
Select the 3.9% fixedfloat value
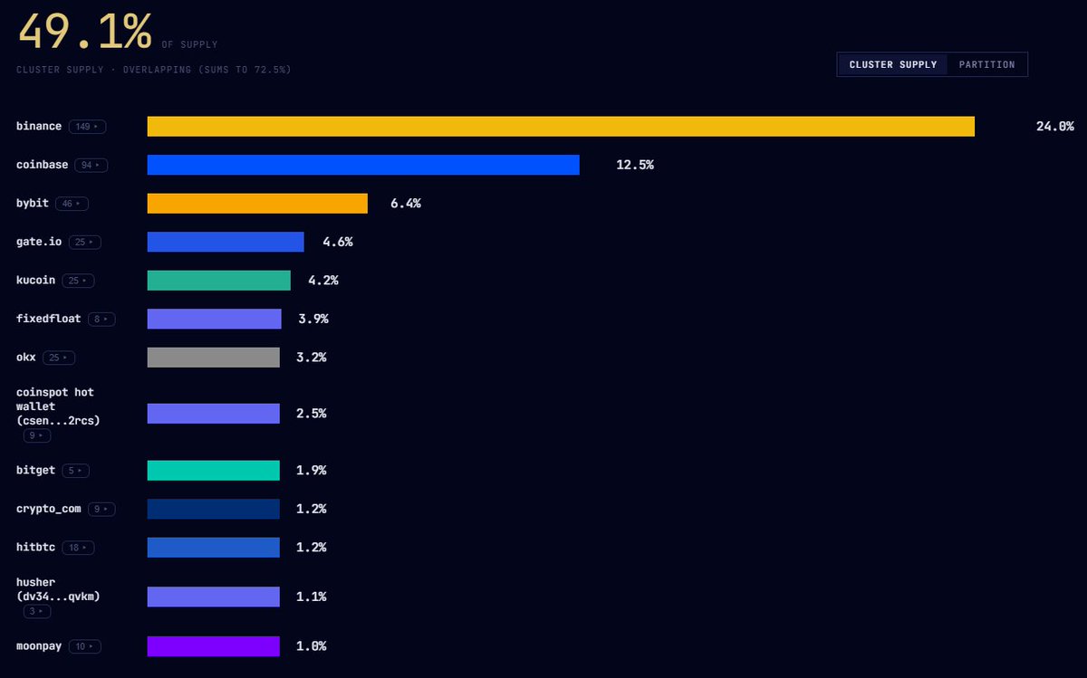click(x=313, y=319)
